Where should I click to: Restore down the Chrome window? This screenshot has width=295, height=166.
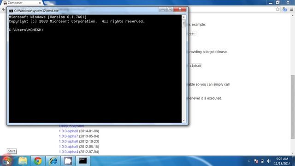(x=278, y=3)
